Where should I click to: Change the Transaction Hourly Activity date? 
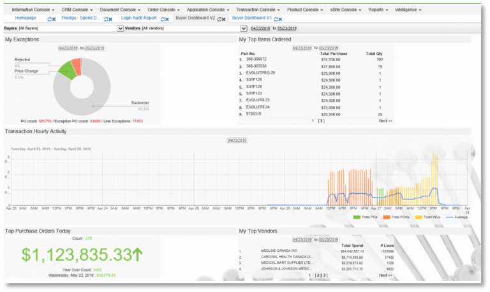[x=237, y=140]
